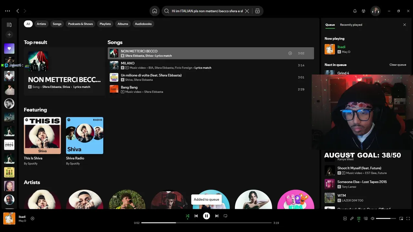Expand Your Library sidebar icon

click(9, 25)
